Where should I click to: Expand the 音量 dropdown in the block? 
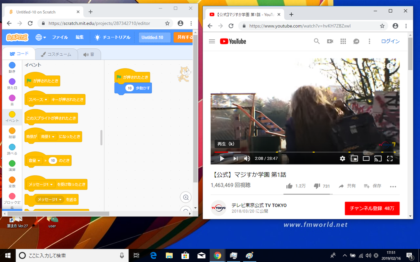pyautogui.click(x=34, y=160)
